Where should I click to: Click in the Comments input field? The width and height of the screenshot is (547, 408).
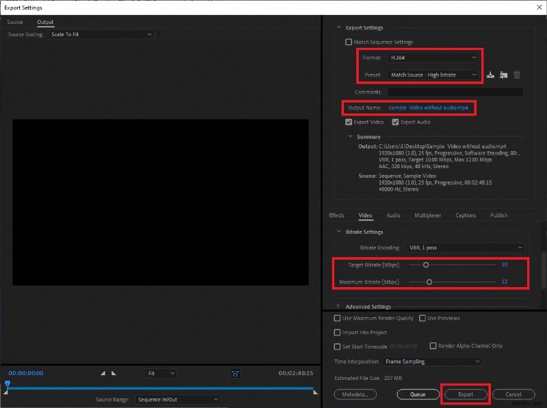coord(455,92)
